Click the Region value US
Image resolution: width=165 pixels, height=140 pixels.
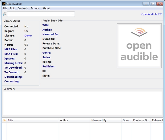pyautogui.click(x=26, y=31)
